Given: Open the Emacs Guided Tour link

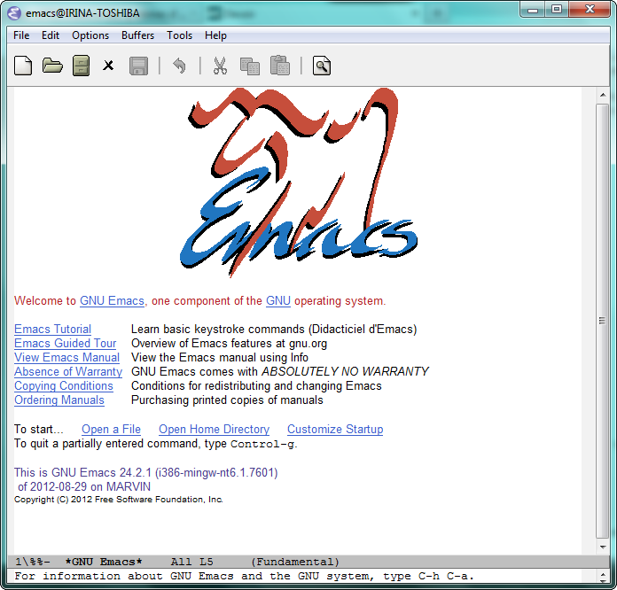Looking at the screenshot, I should pos(66,344).
